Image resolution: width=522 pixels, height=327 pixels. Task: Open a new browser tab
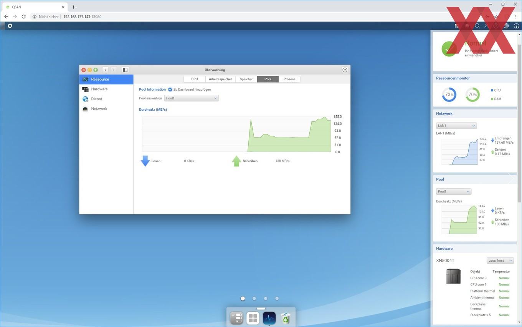[x=74, y=7]
